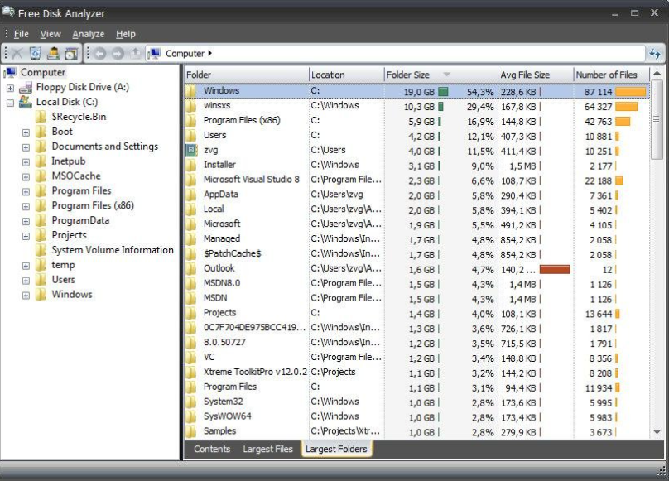Select the Projects folder in tree

click(x=69, y=235)
